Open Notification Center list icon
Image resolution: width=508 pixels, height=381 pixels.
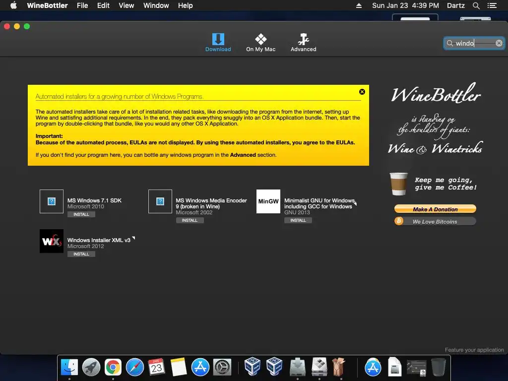click(x=492, y=5)
